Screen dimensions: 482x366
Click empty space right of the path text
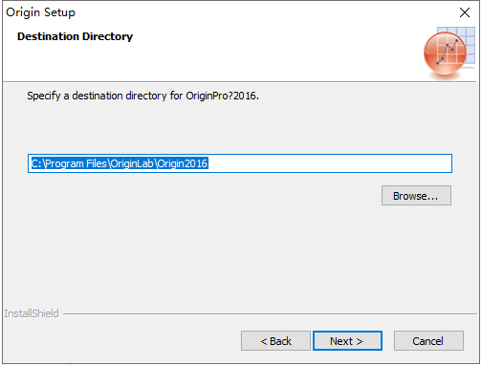[x=328, y=163]
